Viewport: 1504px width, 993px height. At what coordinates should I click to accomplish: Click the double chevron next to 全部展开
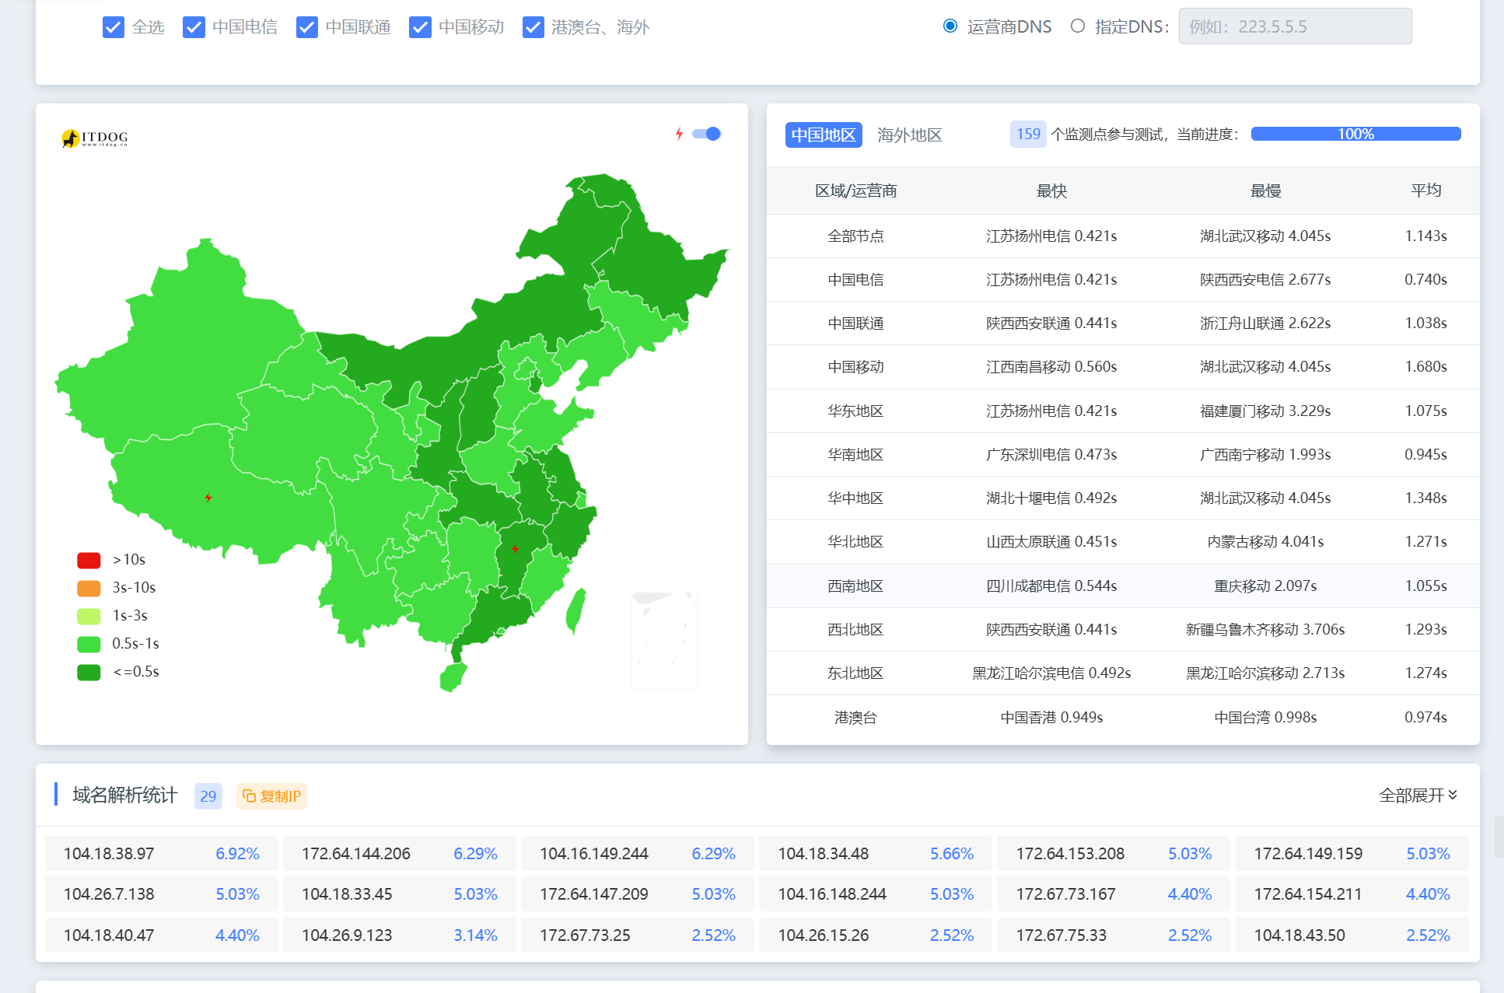click(x=1453, y=795)
